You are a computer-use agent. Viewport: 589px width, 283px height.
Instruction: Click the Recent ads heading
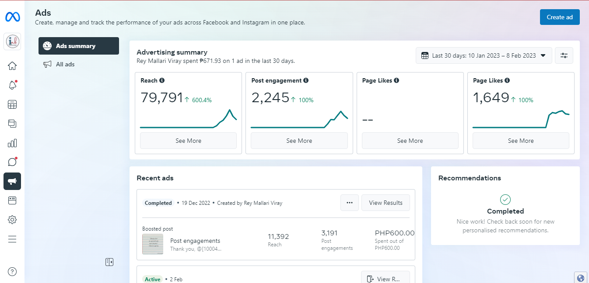pyautogui.click(x=155, y=178)
